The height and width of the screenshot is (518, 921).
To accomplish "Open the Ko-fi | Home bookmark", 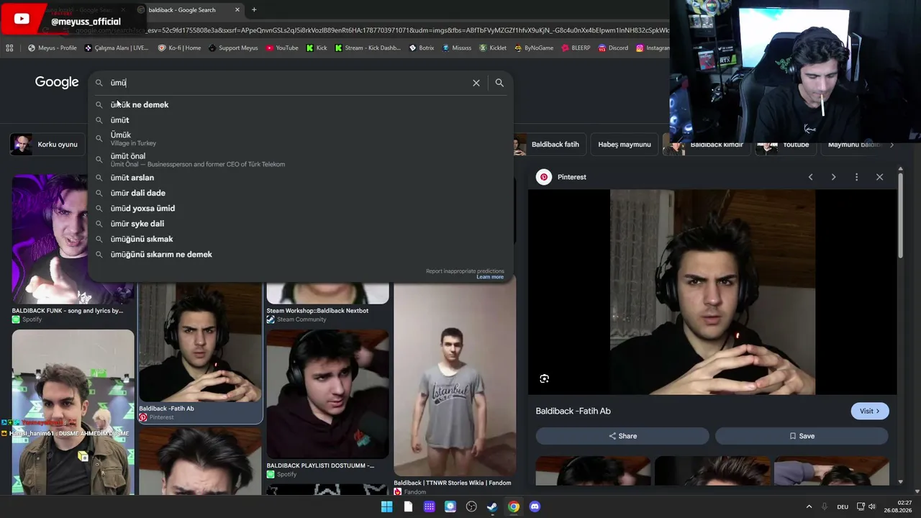I will click(x=179, y=48).
